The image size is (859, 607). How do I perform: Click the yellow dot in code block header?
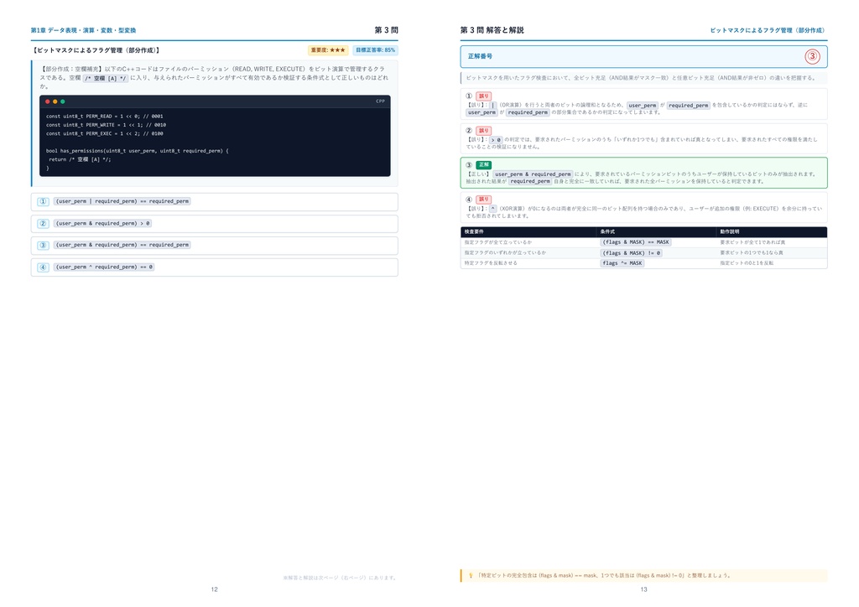[55, 101]
